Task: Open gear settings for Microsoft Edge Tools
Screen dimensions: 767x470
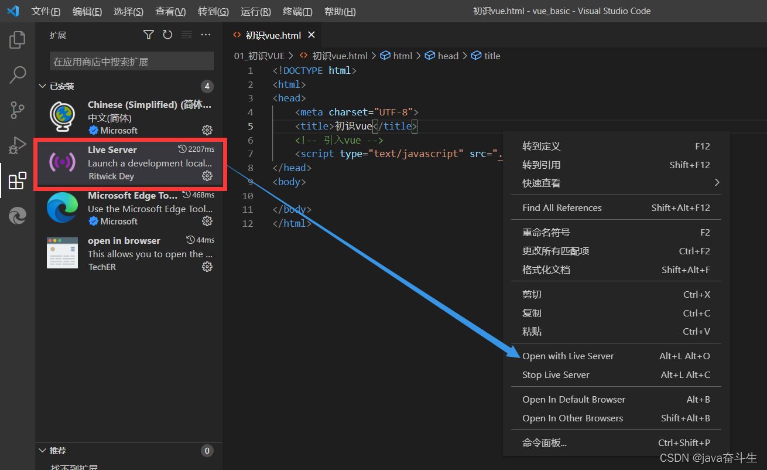Action: [x=207, y=221]
